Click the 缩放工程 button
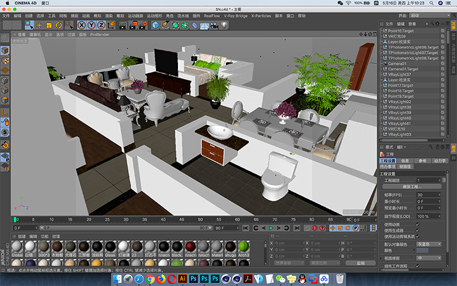 pos(411,187)
